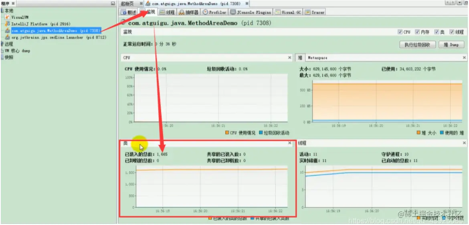The height and width of the screenshot is (225, 469).
Task: Click the 活动: 11 threads text
Action: click(308, 154)
